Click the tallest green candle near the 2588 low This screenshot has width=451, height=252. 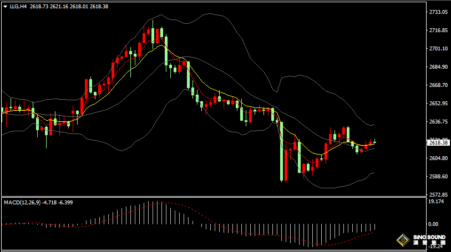pyautogui.click(x=282, y=152)
